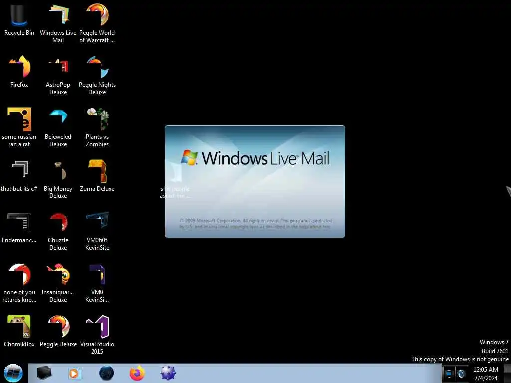Select the Plants vs Zombies shortcut

click(97, 127)
